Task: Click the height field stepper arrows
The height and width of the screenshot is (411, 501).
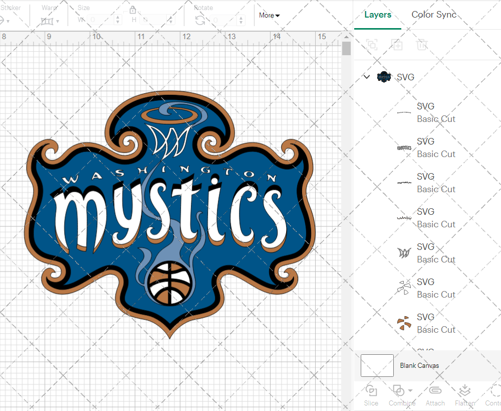Action: pyautogui.click(x=171, y=20)
